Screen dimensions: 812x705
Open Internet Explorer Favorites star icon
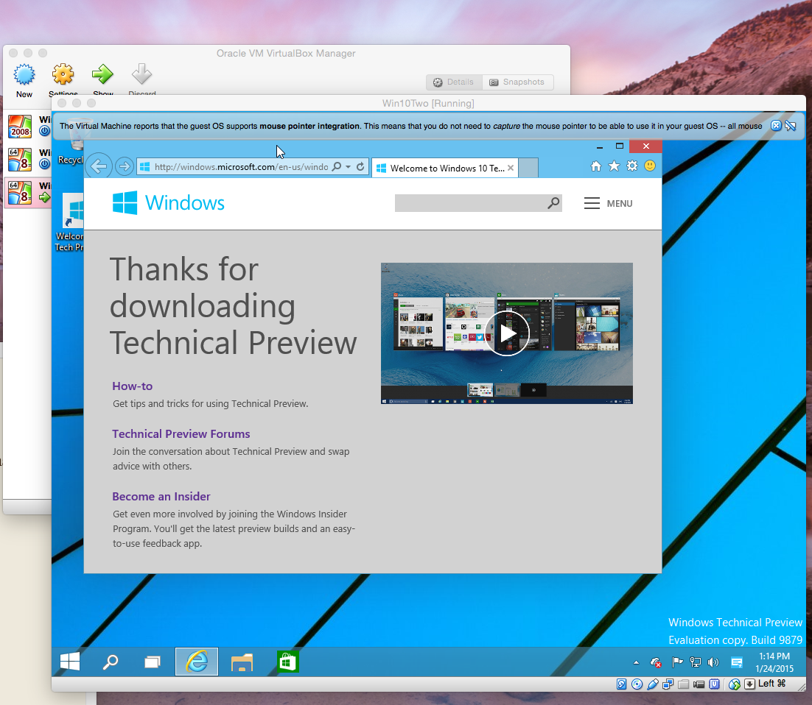tap(614, 166)
